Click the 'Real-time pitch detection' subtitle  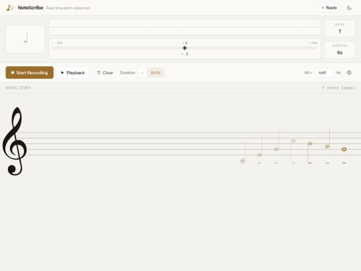(x=68, y=8)
